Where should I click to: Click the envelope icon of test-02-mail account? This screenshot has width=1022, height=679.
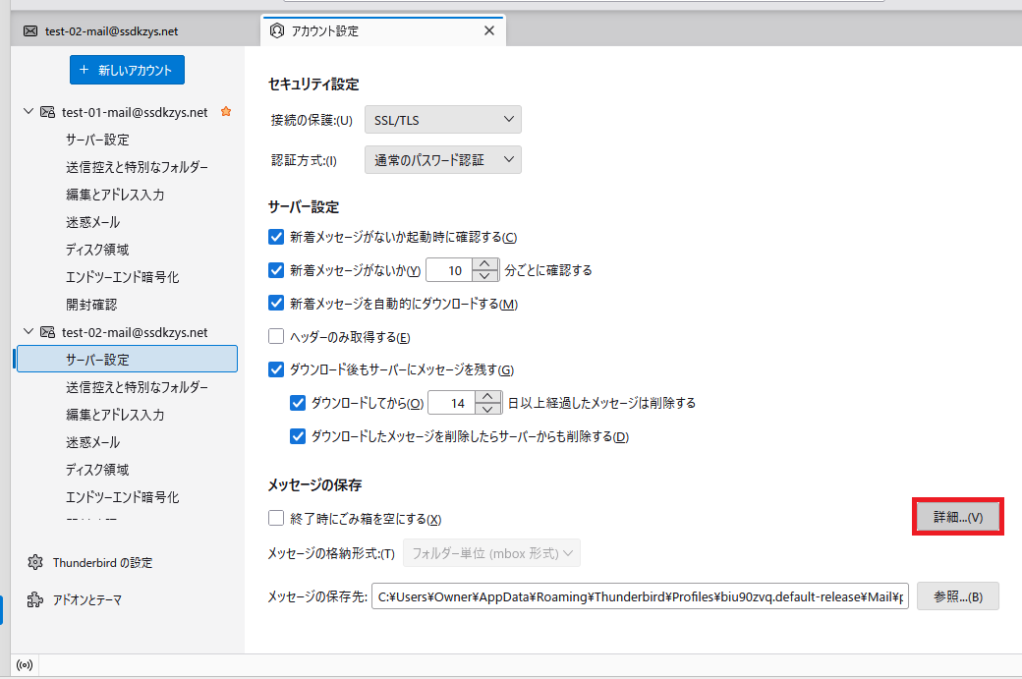pos(47,332)
